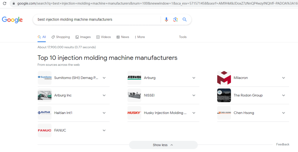Click the red Milacron logo thumbnail

[224, 78]
